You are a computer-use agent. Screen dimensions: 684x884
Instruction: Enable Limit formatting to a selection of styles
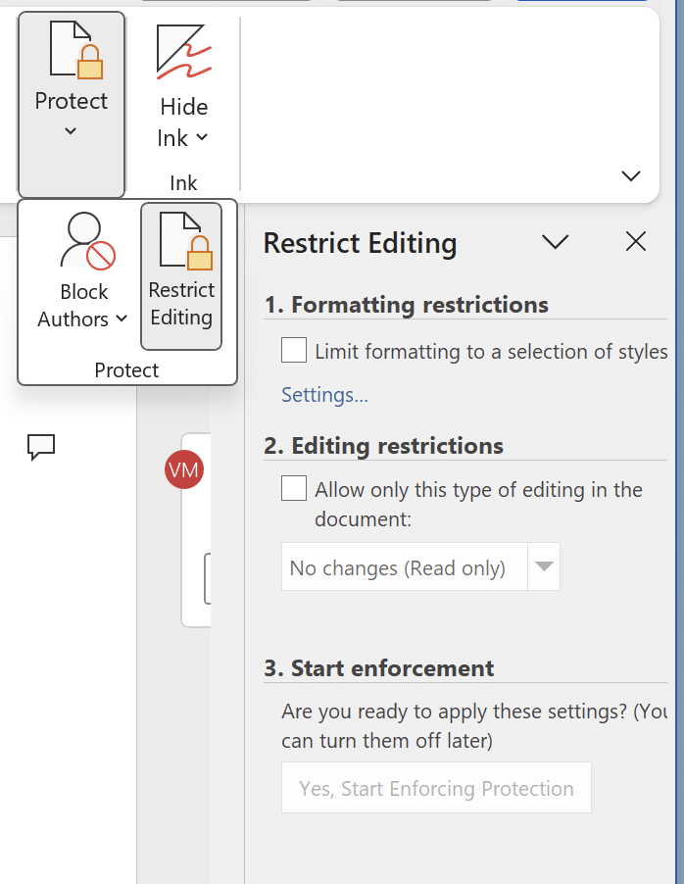point(294,350)
